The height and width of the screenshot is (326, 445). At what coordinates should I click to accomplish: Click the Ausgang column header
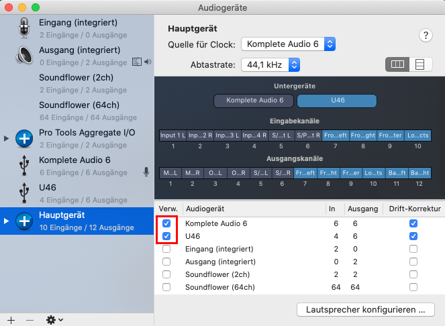363,209
